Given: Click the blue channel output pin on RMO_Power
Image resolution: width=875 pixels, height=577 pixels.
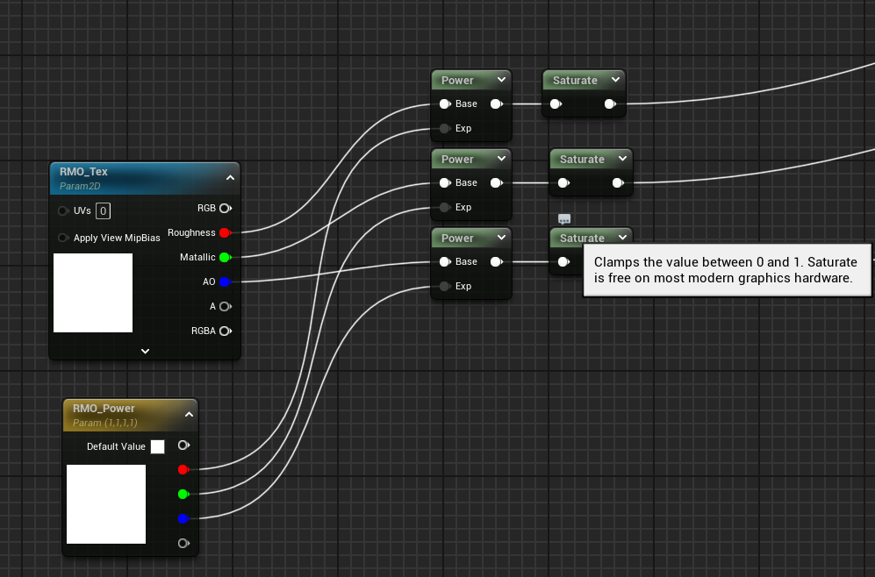Looking at the screenshot, I should pos(183,519).
